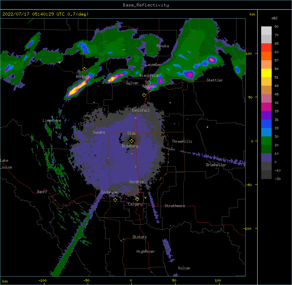Image resolution: width=292 pixels, height=285 pixels.
Task: Select the Didsbury label
Action: pyautogui.click(x=130, y=146)
